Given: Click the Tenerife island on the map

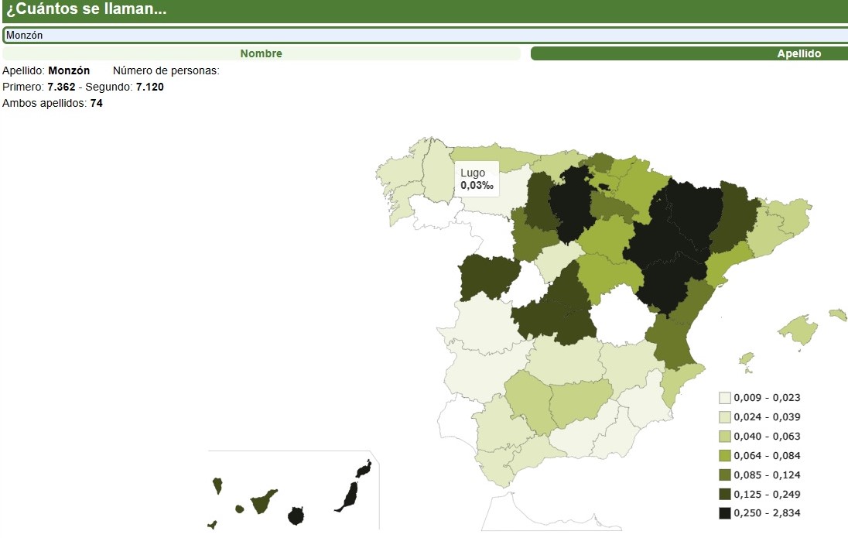Looking at the screenshot, I should tap(262, 500).
